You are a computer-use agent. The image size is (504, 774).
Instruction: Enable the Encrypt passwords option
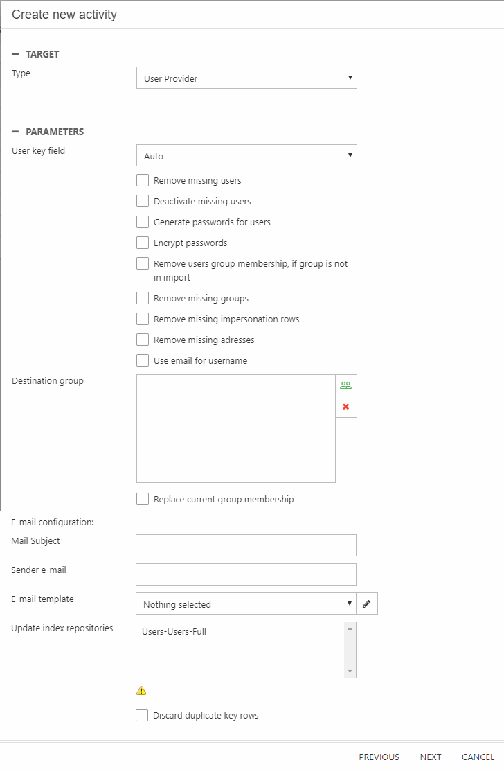tap(143, 243)
